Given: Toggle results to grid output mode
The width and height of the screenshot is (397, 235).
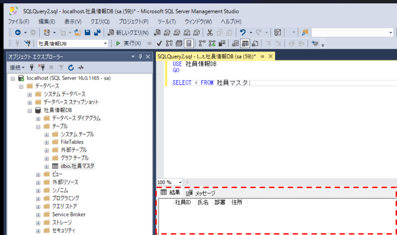Looking at the screenshot, I should tap(245, 43).
